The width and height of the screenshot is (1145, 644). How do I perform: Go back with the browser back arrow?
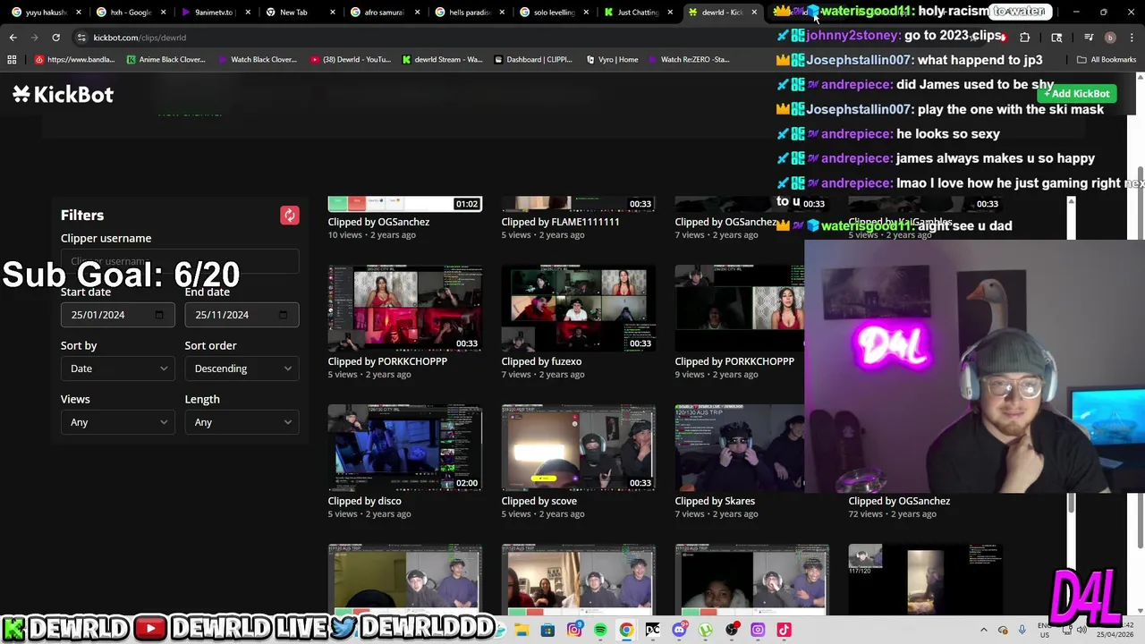click(13, 38)
